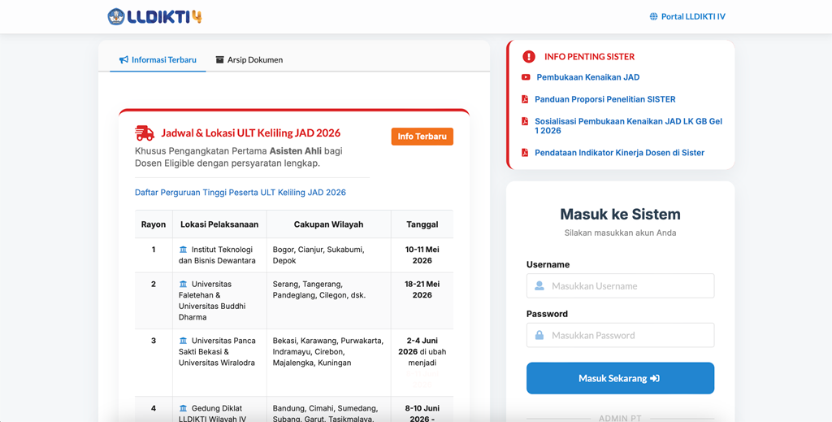Screen dimensions: 832x422
Task: Switch to the Arsip Dokumen tab
Action: 249,60
